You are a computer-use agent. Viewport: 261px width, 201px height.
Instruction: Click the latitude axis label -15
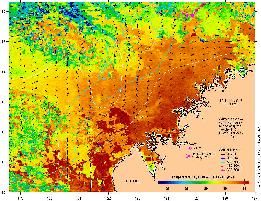tap(3, 102)
